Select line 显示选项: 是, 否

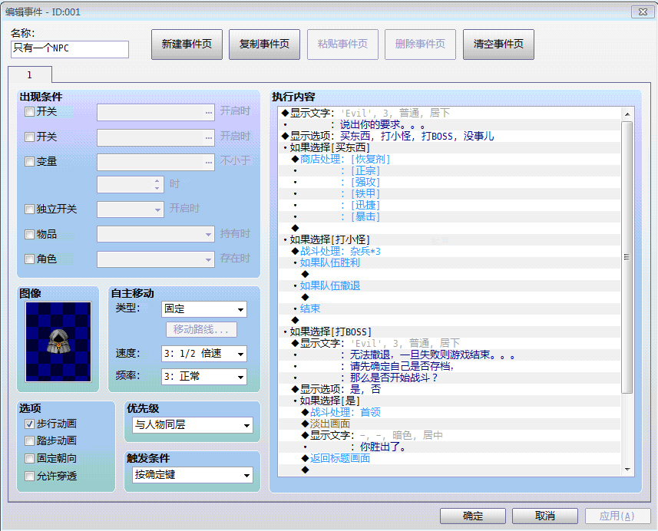(449, 389)
